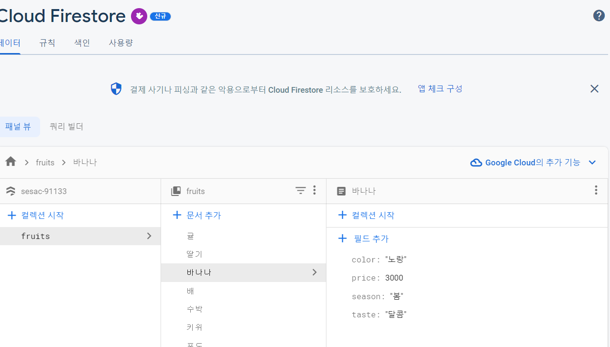Click 컬렉션 시작 in database column

click(x=43, y=216)
